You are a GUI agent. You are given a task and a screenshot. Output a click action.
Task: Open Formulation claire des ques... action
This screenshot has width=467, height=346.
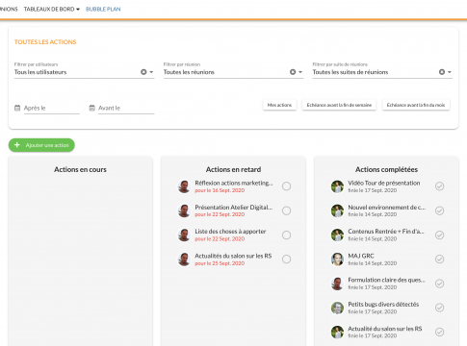click(x=386, y=280)
